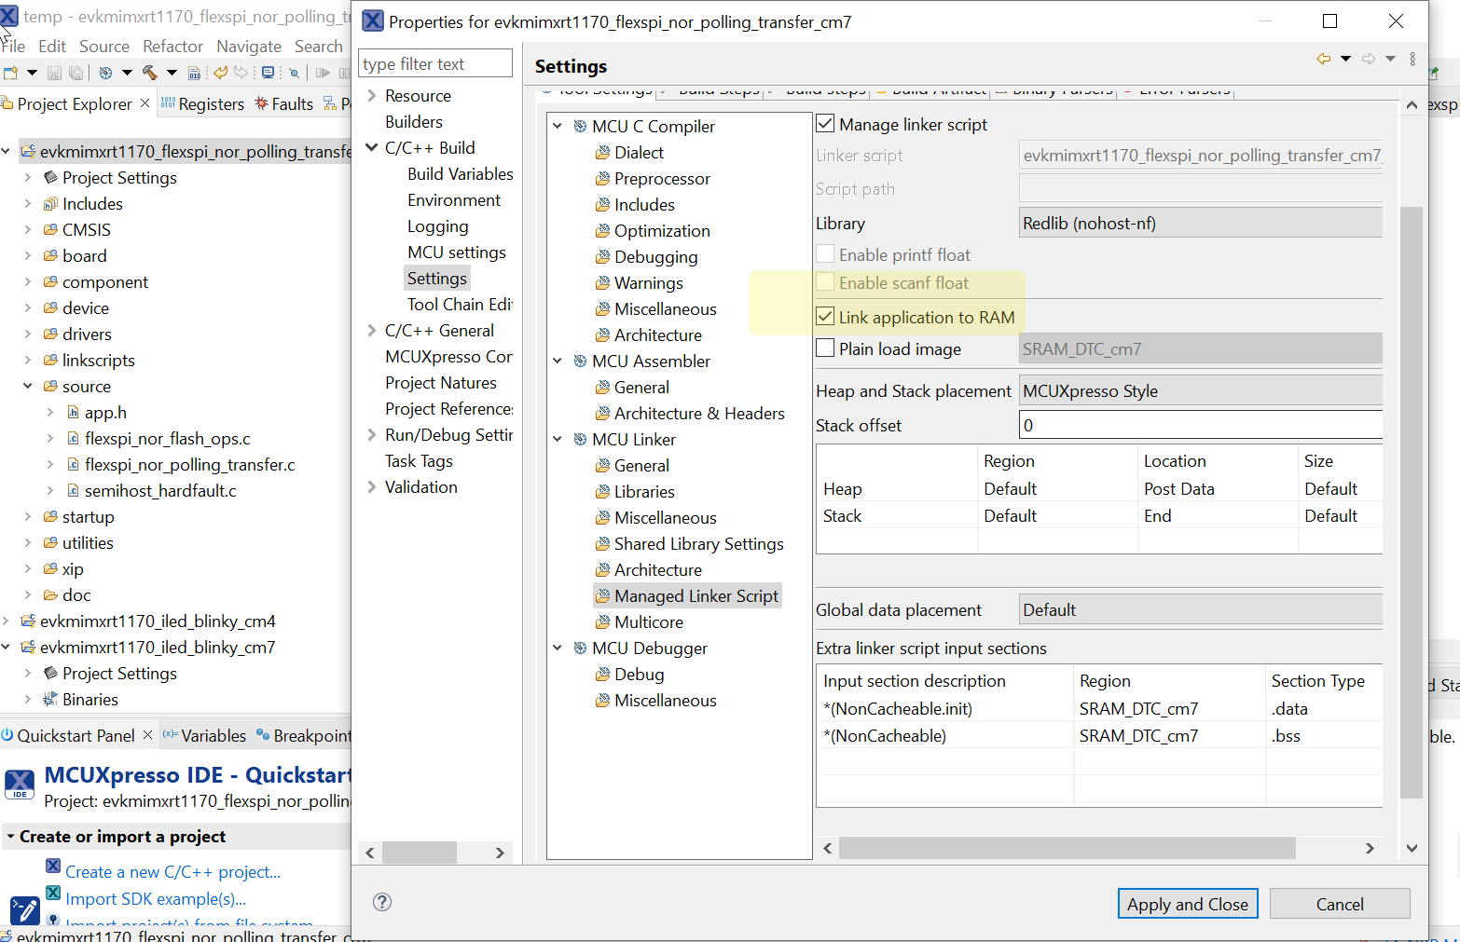The image size is (1460, 942).
Task: Click the back arrow in Settings header
Action: tap(1323, 59)
